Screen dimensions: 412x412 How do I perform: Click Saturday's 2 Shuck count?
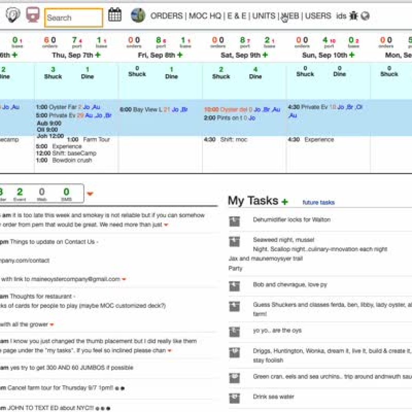pos(221,73)
